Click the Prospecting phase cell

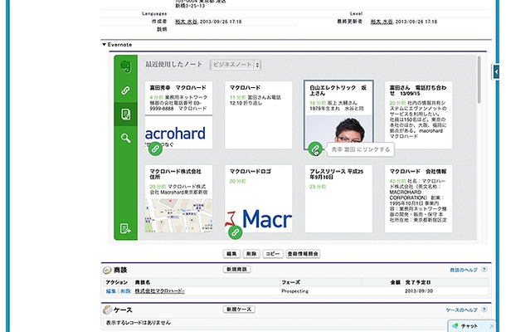(x=295, y=291)
